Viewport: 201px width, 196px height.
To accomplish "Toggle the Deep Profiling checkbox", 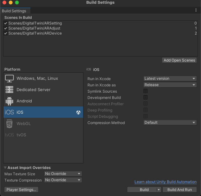I will pyautogui.click(x=145, y=110).
